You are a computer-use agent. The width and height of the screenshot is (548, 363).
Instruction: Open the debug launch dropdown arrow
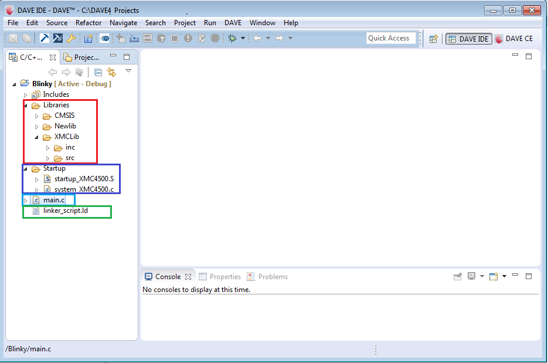[243, 38]
